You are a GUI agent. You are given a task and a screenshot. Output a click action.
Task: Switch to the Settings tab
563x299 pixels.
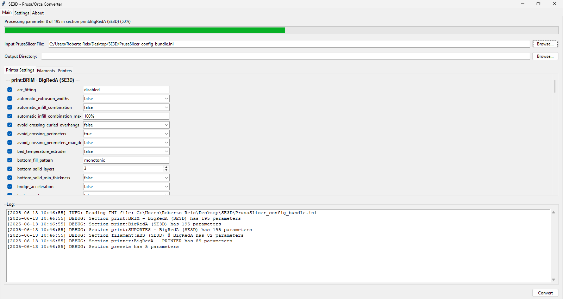point(22,13)
